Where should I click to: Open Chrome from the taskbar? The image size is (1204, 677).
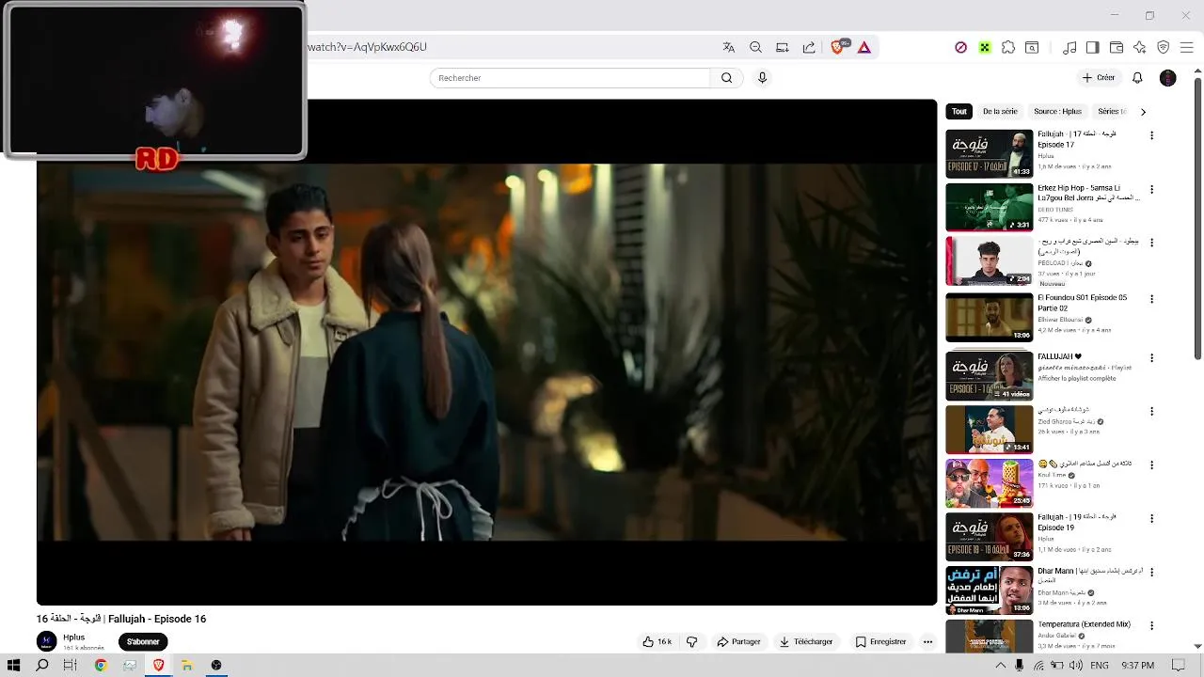click(101, 666)
